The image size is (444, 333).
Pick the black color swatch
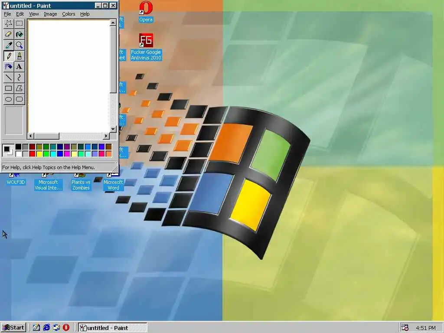18,147
